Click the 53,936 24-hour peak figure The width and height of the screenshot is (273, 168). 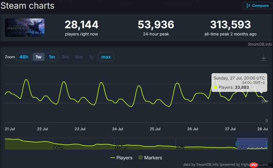click(x=156, y=24)
